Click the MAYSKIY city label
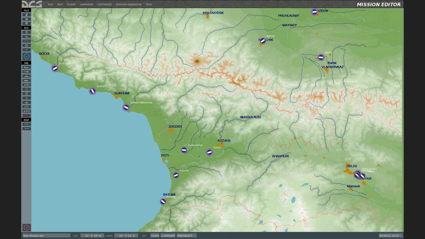Screen dimensions: 425x239 290,25
